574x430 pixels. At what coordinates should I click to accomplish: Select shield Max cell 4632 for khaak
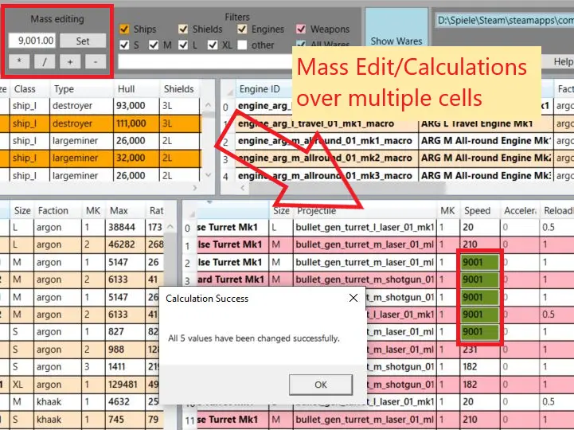(125, 402)
